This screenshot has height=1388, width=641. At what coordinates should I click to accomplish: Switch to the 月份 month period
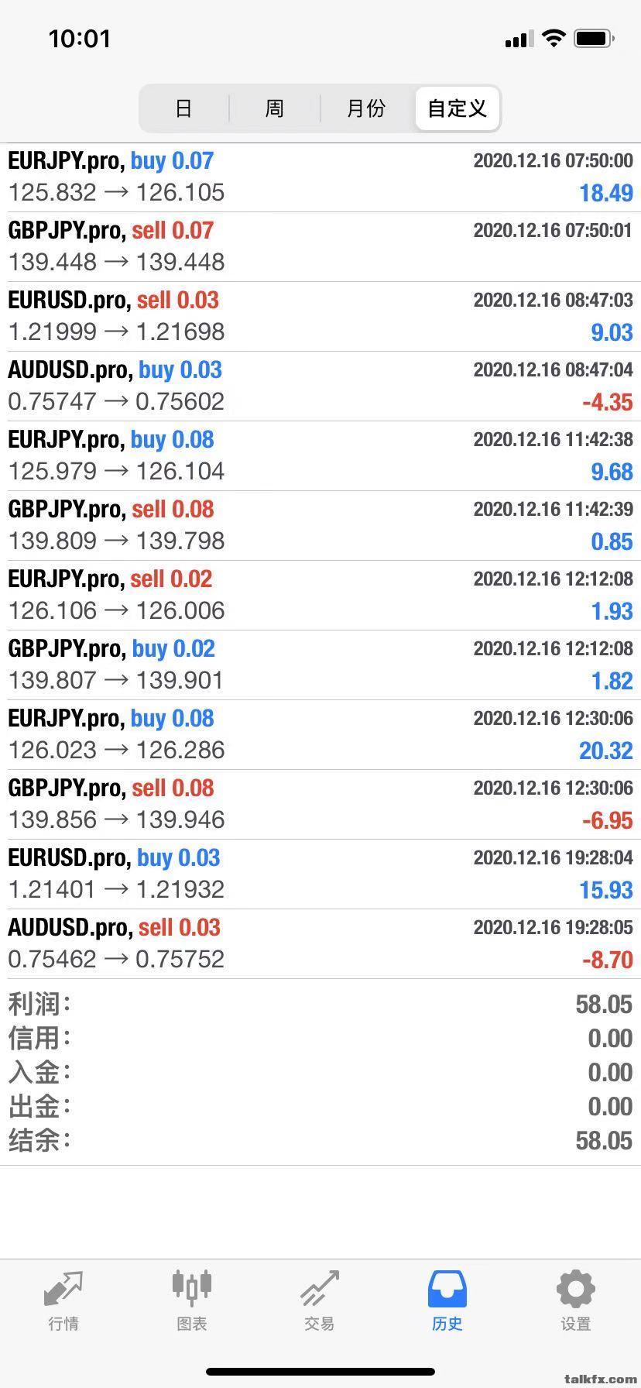click(366, 108)
